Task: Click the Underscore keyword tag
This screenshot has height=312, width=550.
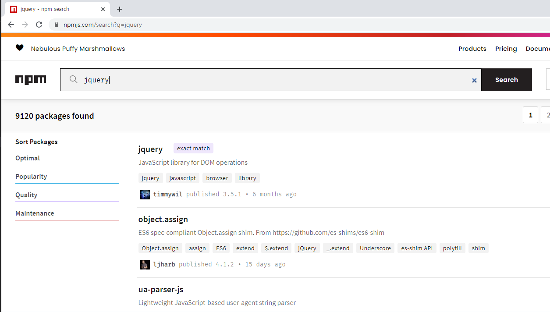Action: 375,248
